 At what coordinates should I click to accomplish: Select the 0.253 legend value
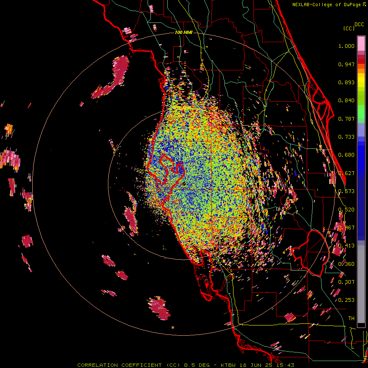pos(346,300)
